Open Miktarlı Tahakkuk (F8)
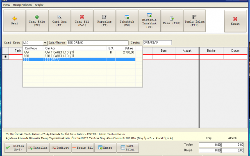 (x=150, y=21)
